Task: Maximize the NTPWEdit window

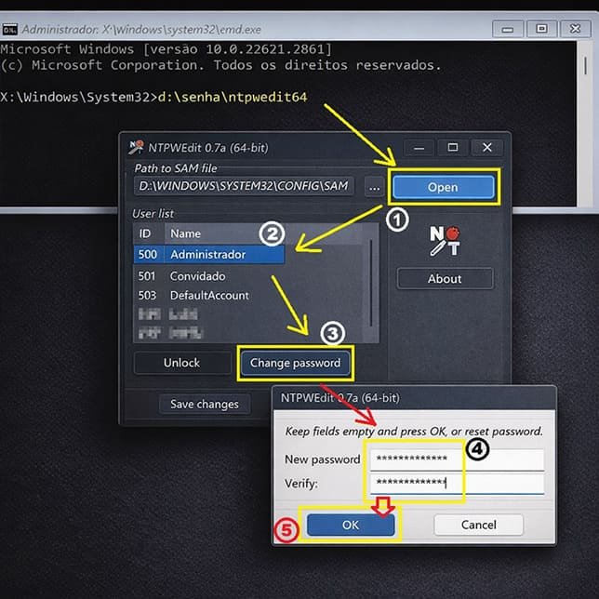Action: click(453, 148)
